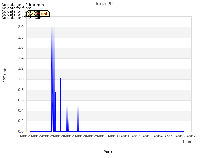Click the TZ_mixed annotation label
Screen dimensions: 211x158
pos(38,13)
